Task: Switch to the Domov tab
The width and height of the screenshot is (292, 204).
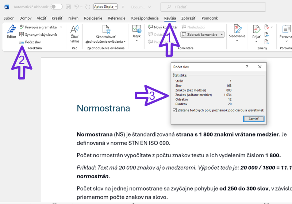Action: [x=25, y=18]
